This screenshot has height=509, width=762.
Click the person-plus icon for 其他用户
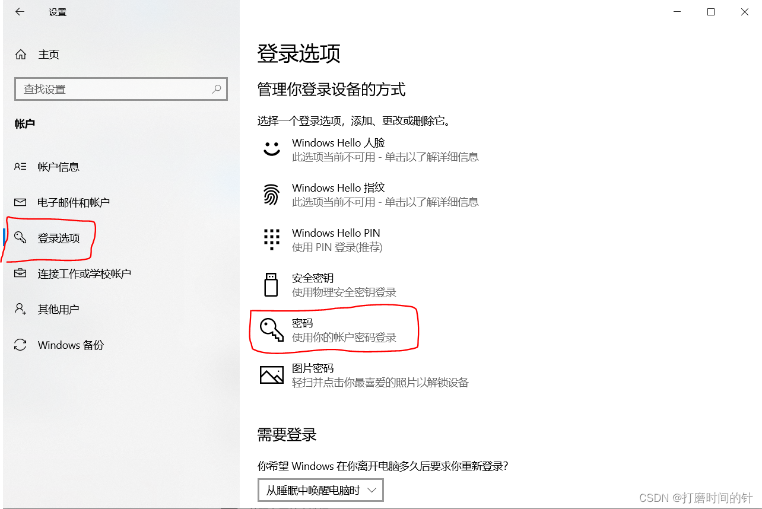click(x=21, y=309)
